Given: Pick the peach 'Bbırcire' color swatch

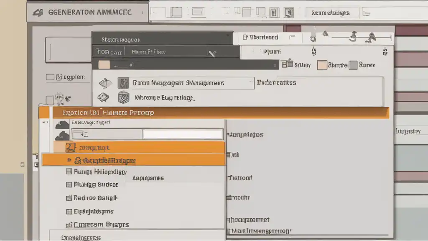Looking at the screenshot, I should [322, 65].
